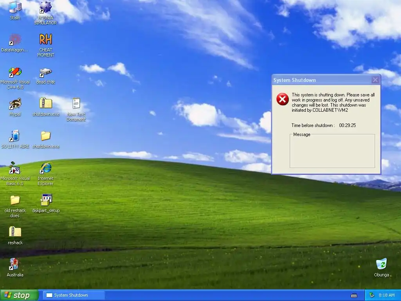
Task: Click the network tray icon
Action: tap(372, 295)
